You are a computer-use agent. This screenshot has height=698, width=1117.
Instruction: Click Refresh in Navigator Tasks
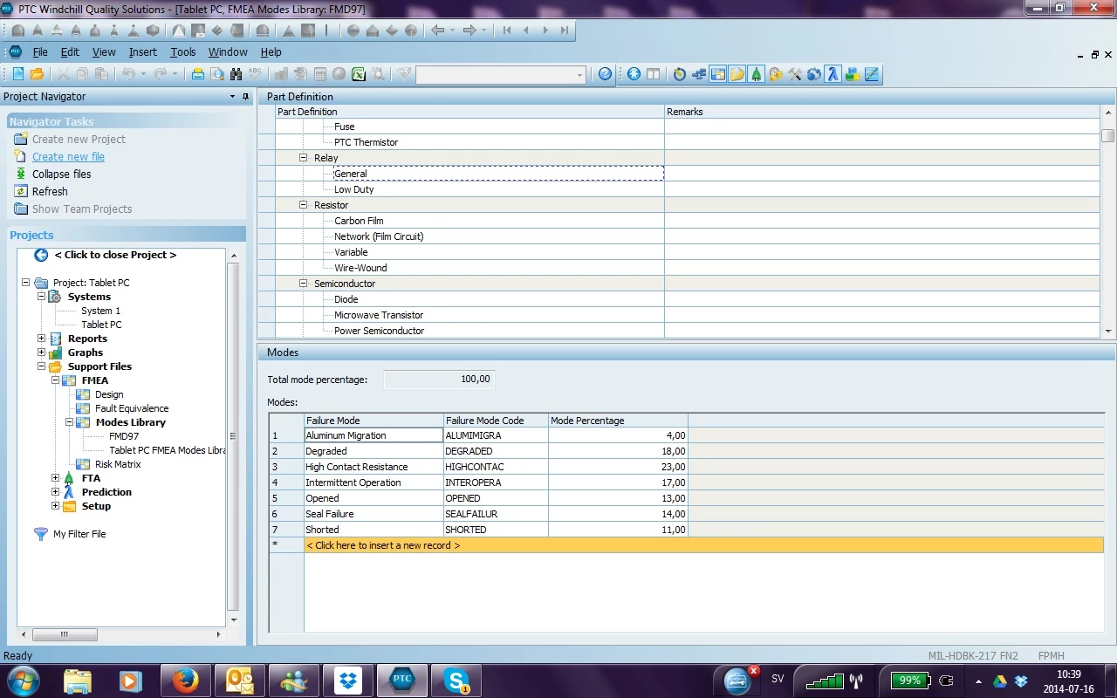point(50,192)
